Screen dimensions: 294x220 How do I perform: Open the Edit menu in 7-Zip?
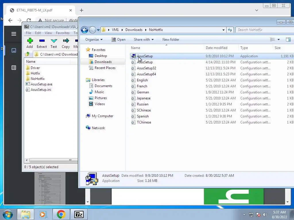point(38,33)
